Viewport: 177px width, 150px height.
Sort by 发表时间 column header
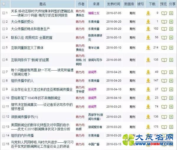pyautogui.click(x=114, y=4)
